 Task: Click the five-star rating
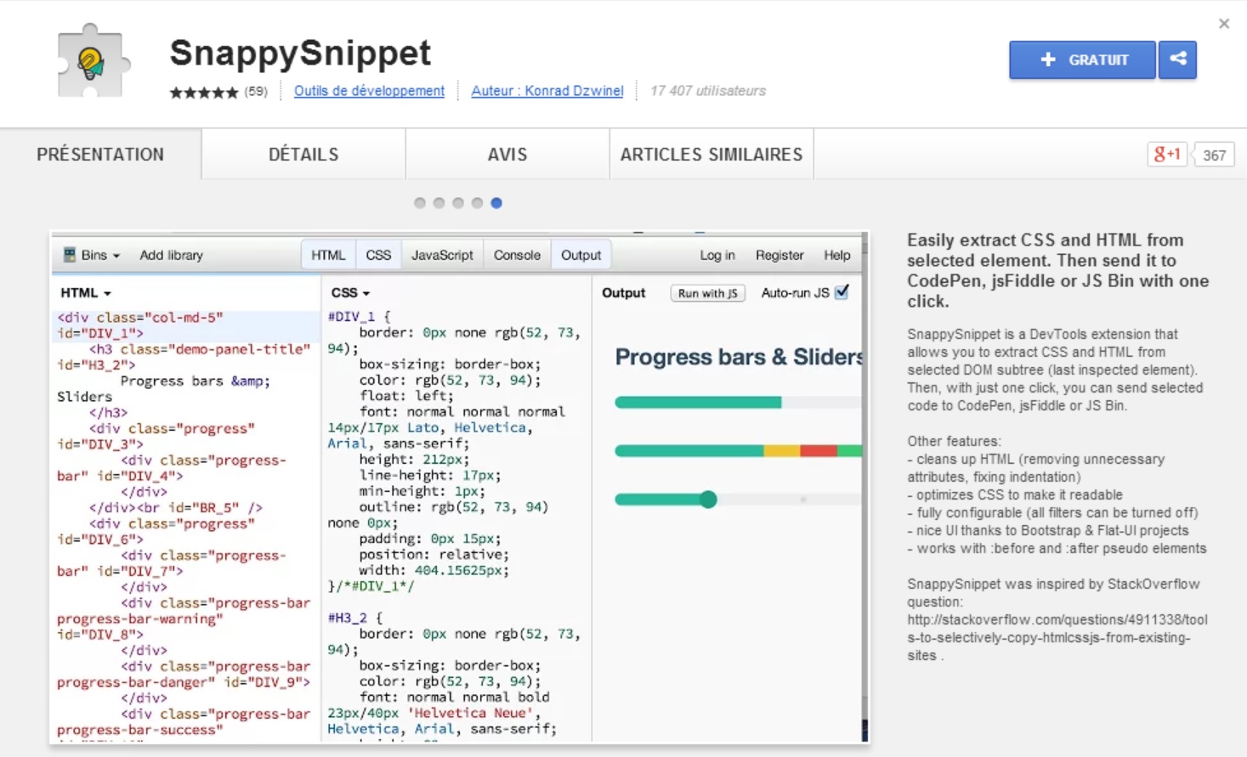(x=204, y=92)
